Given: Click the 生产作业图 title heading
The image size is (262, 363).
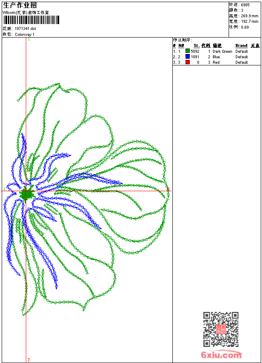Looking at the screenshot, I should pos(19,5).
